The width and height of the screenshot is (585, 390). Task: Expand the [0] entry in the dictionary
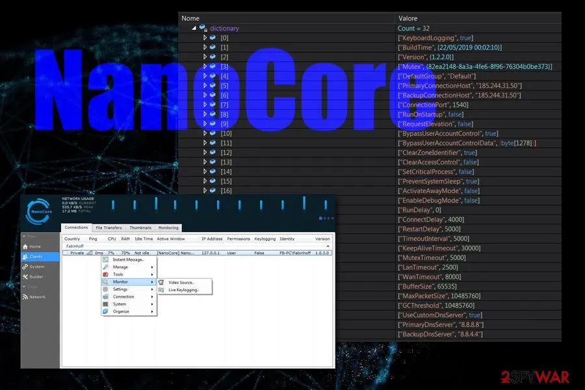(x=205, y=38)
